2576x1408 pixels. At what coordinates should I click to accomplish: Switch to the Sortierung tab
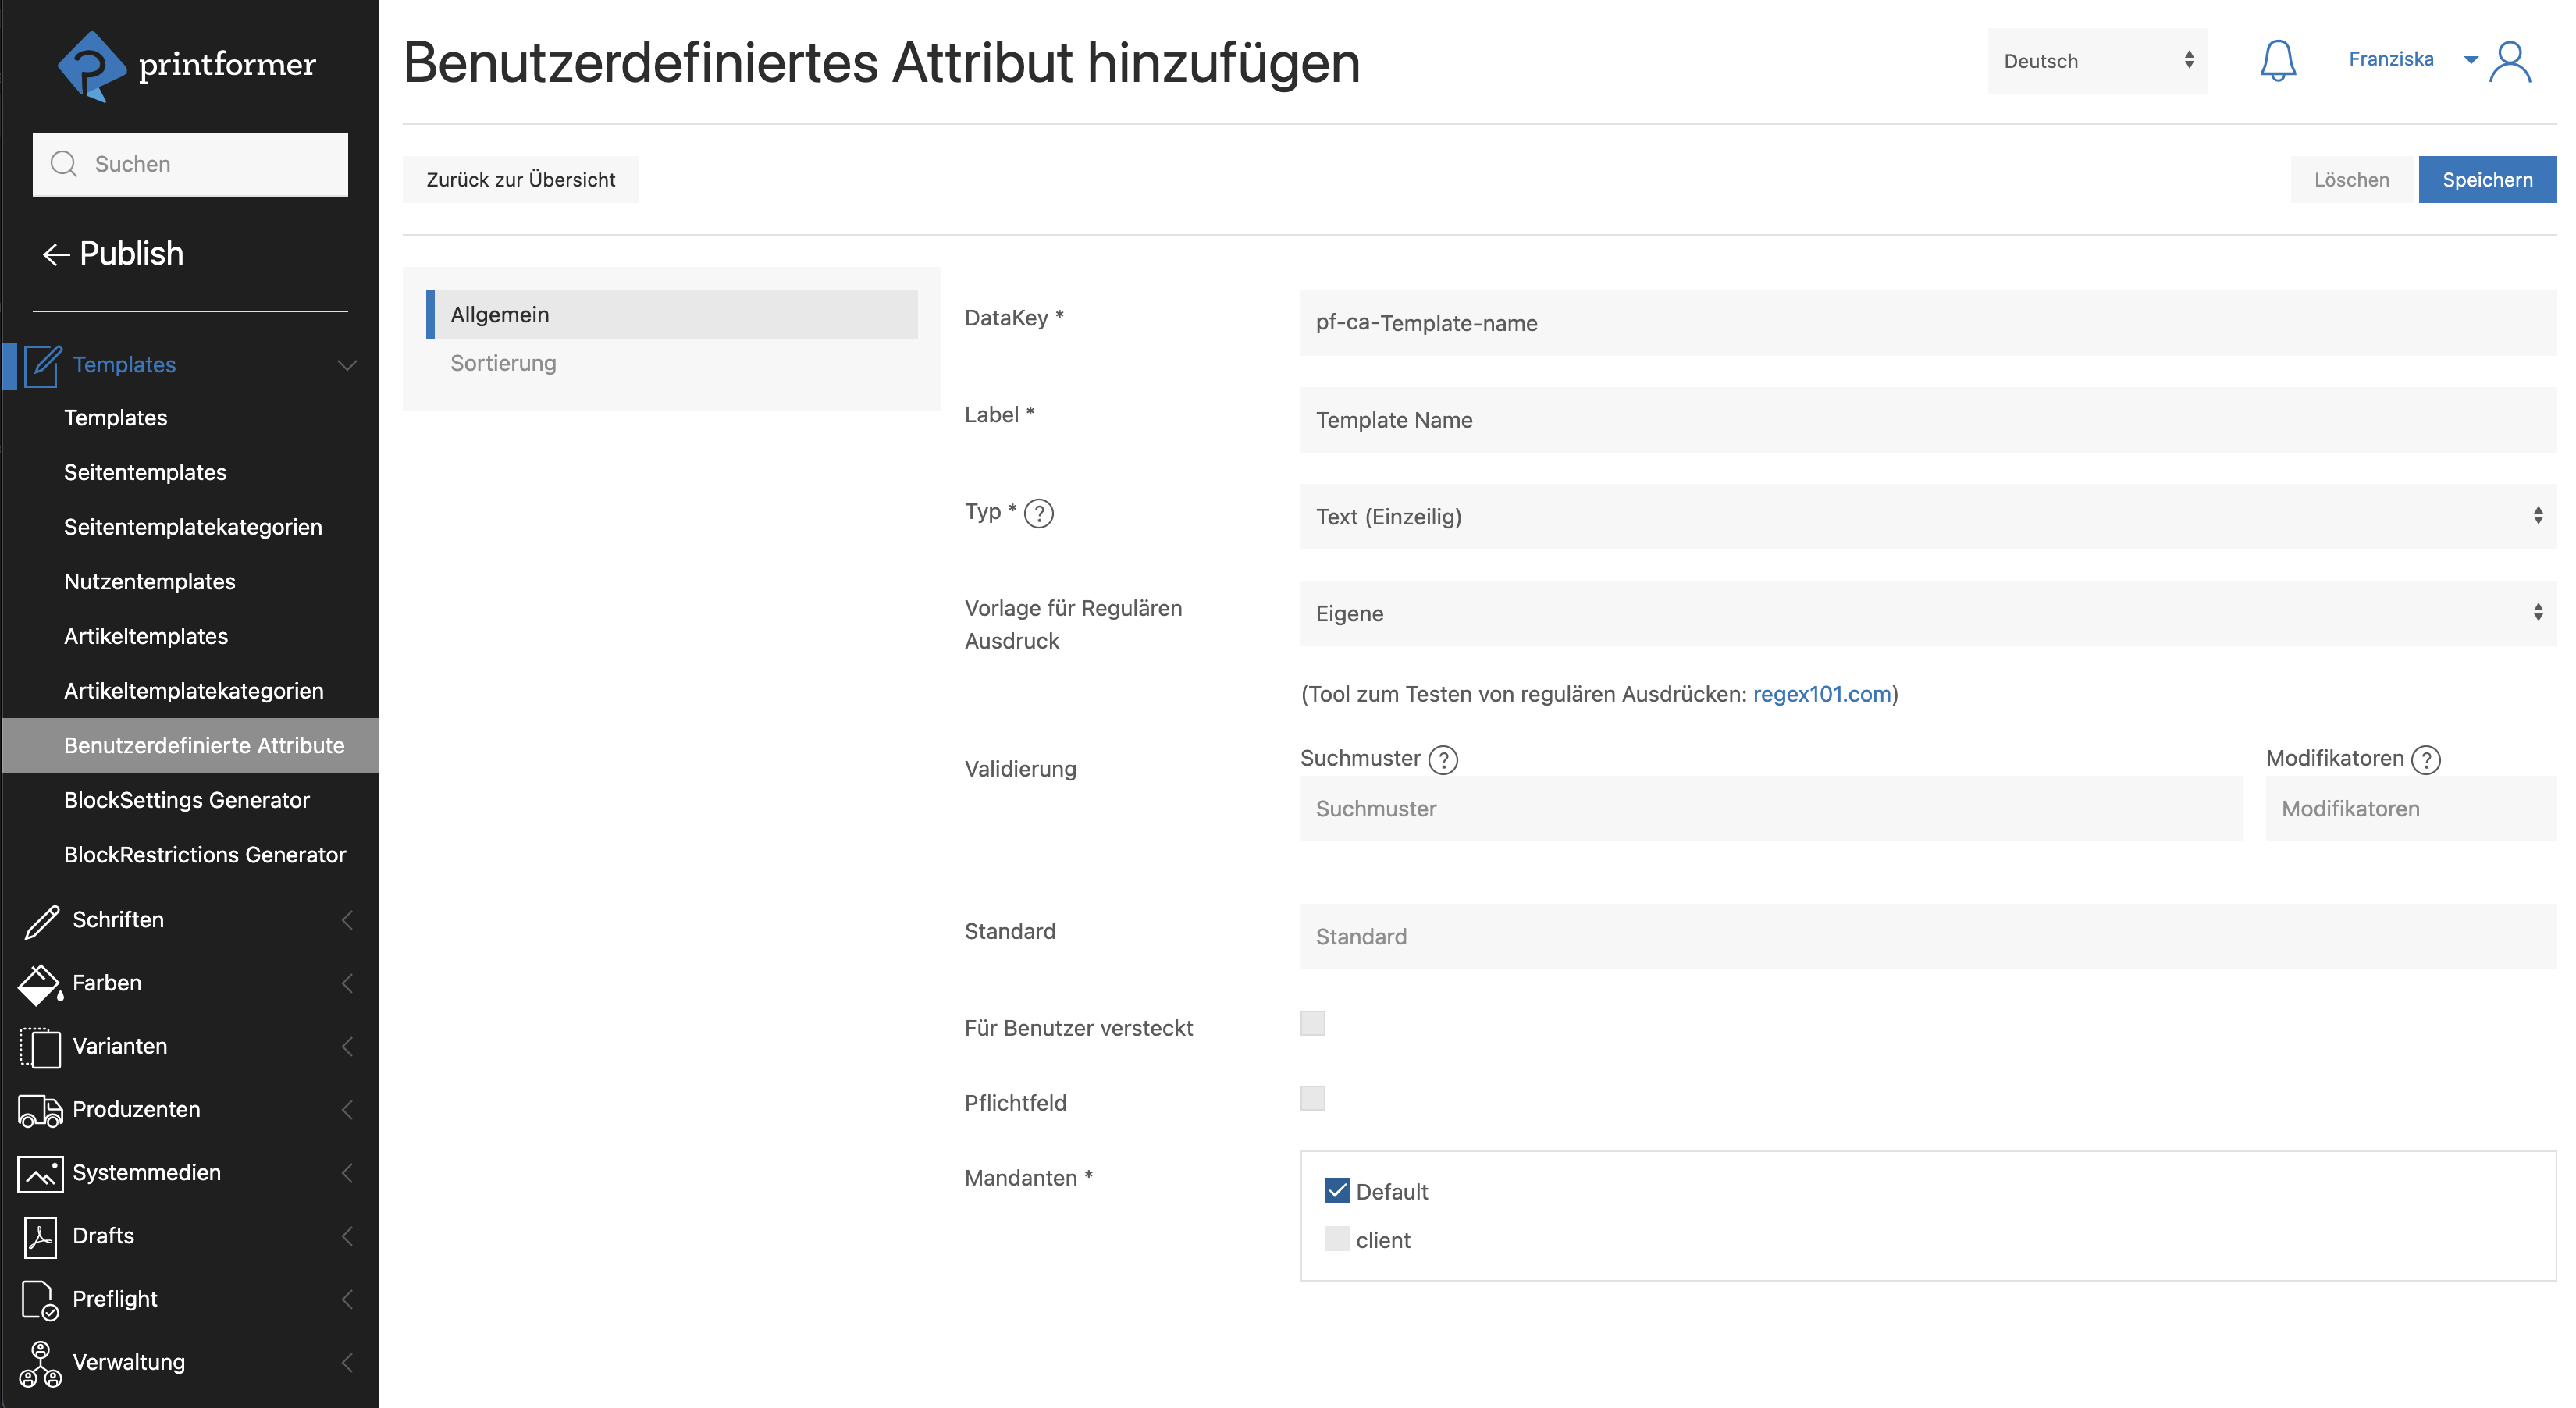pyautogui.click(x=503, y=363)
